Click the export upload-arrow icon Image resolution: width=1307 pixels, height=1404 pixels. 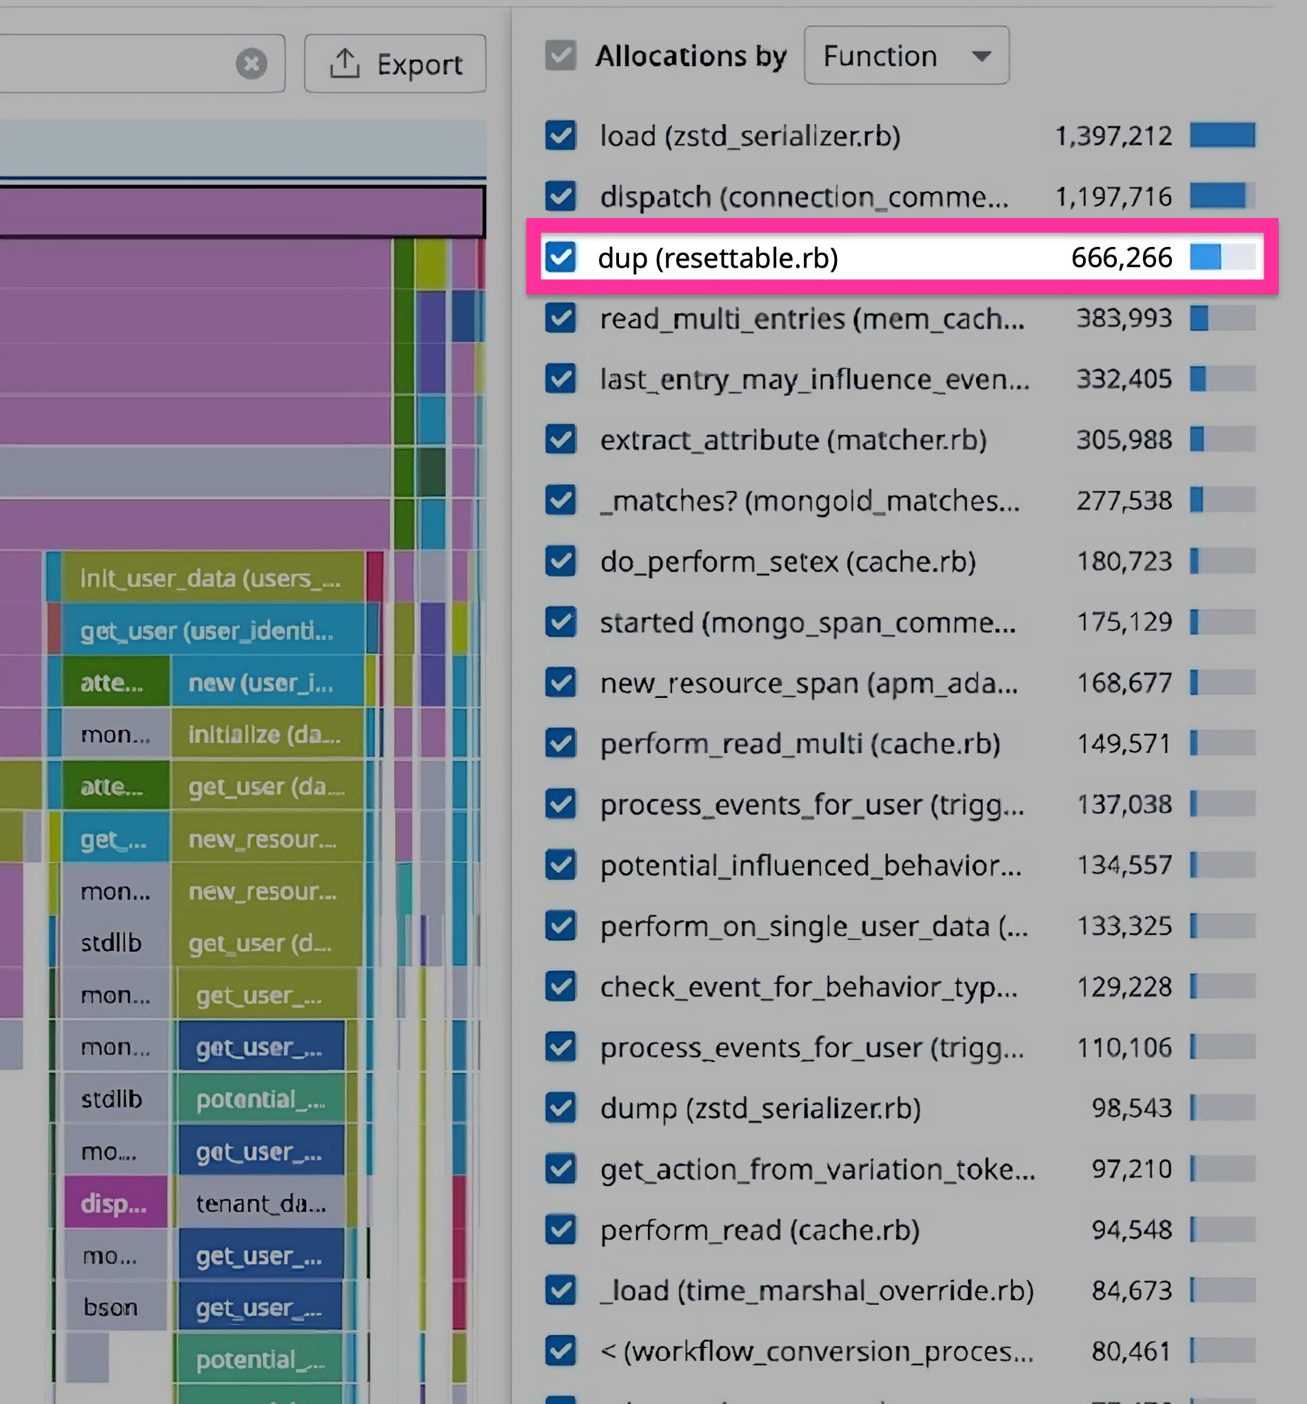[x=345, y=62]
